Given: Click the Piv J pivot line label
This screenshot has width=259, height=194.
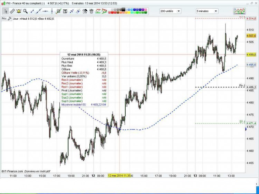Looking at the screenshot, I should 242,85.
